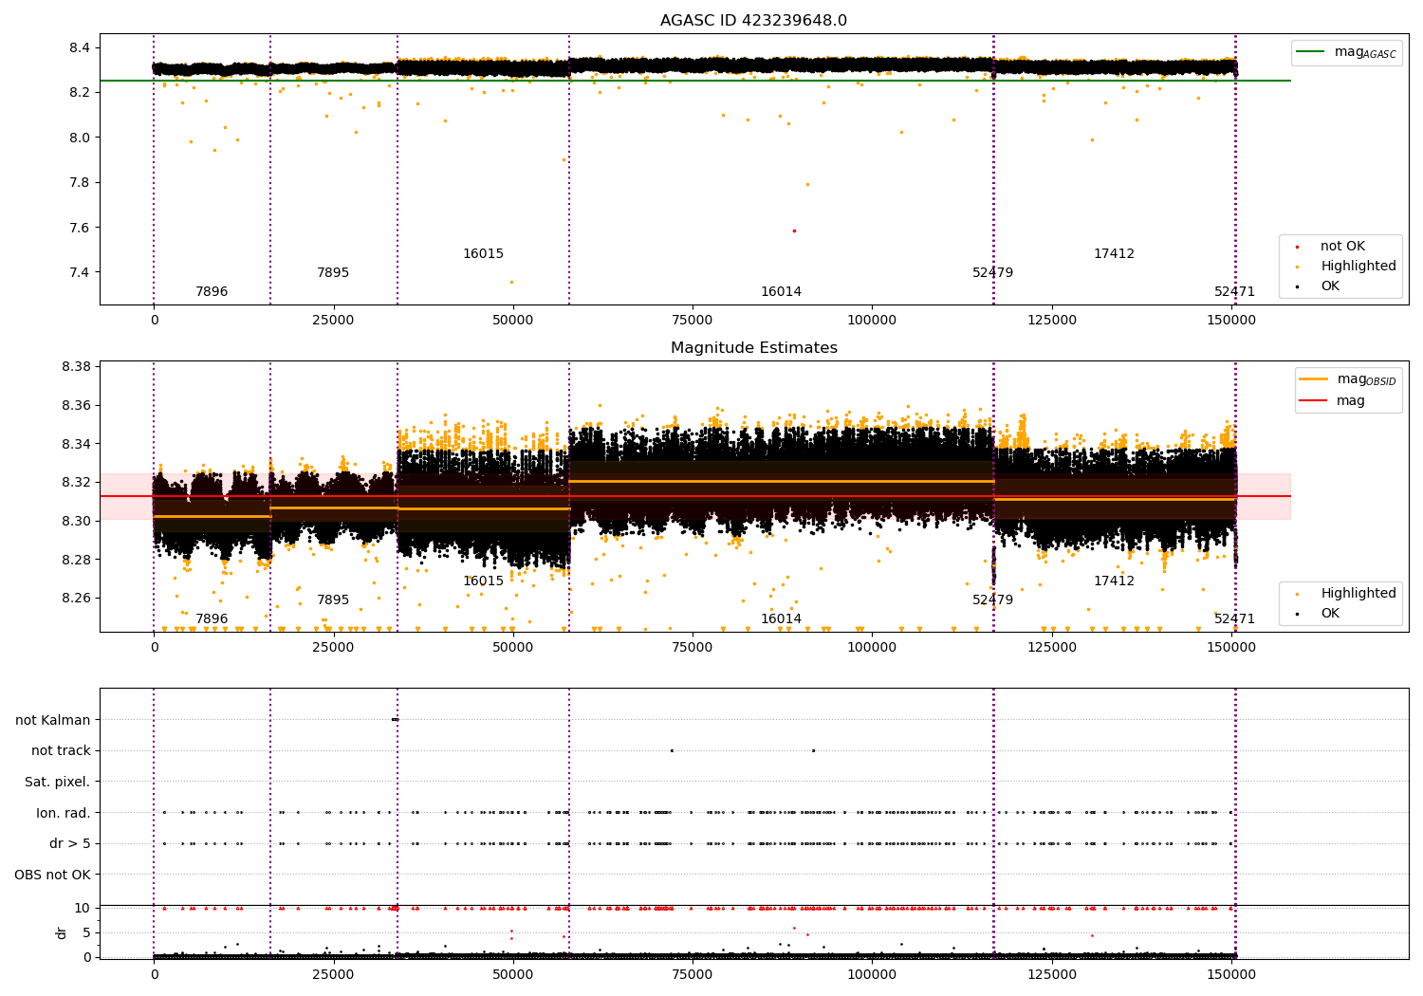Click the 'OBS not OK' row label
The width and height of the screenshot is (1423, 996).
52,876
